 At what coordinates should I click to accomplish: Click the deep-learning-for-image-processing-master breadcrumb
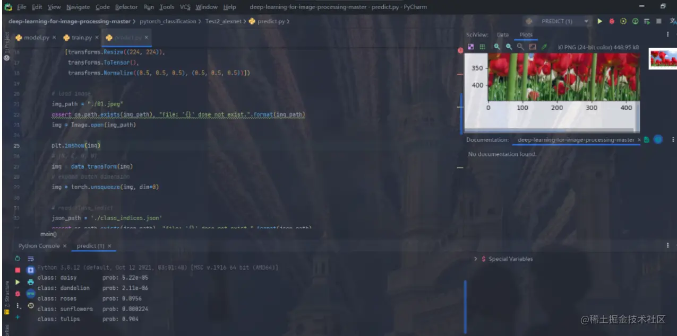[69, 22]
